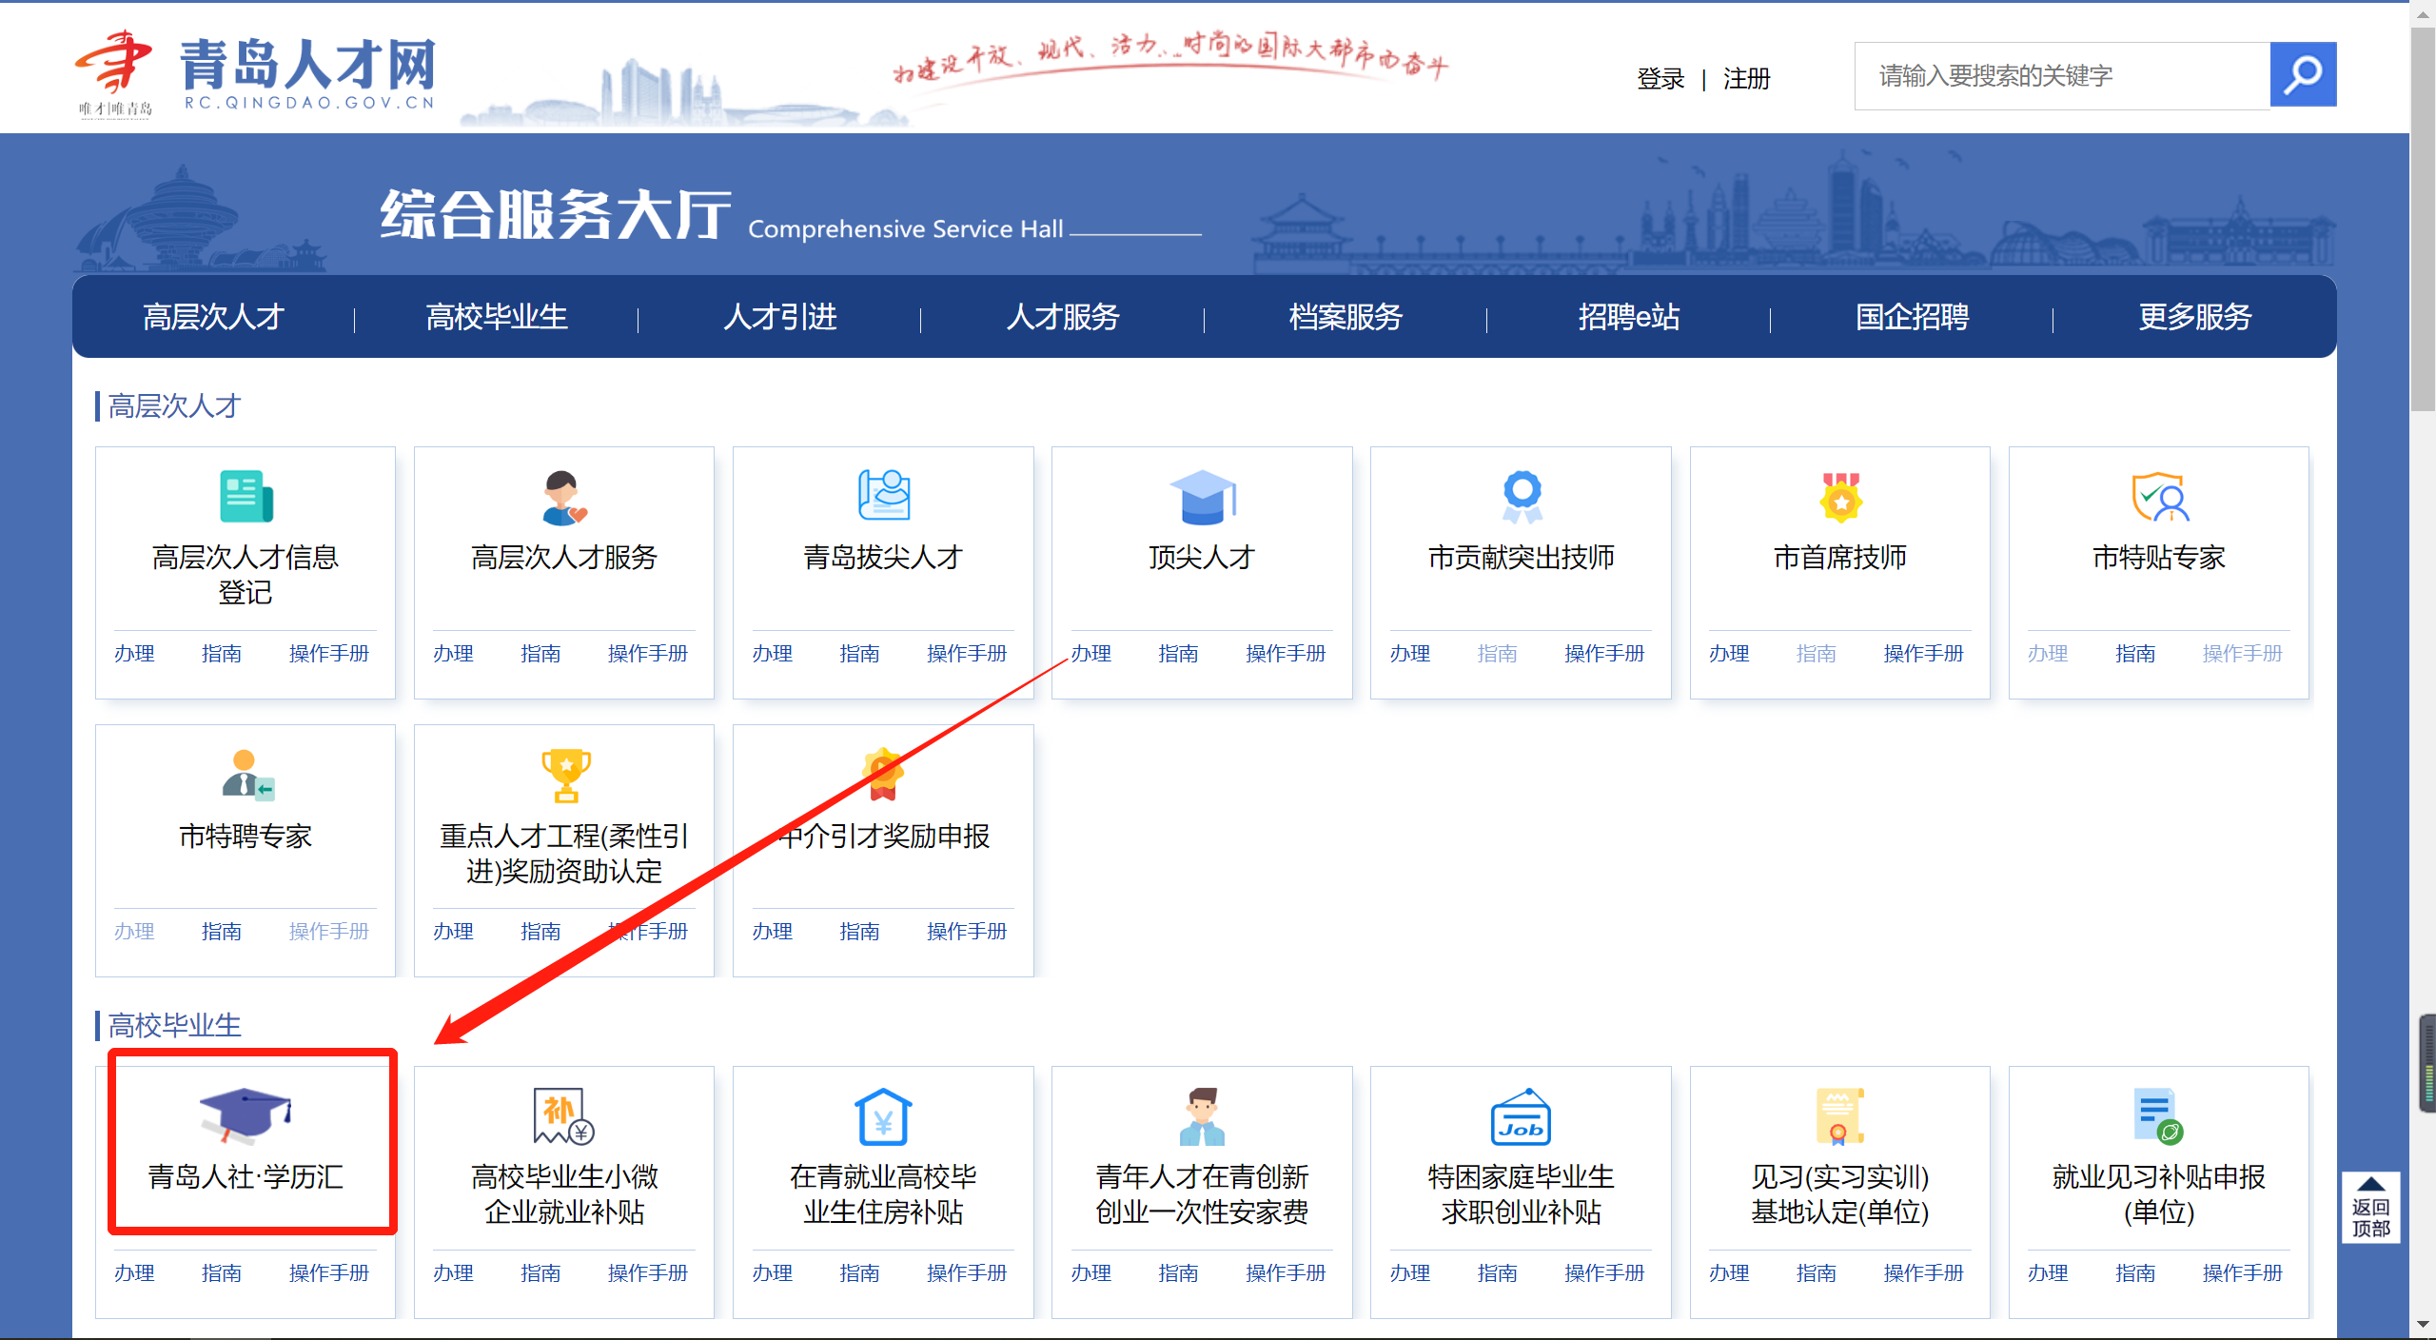Click the search magnifier button

[x=2302, y=75]
